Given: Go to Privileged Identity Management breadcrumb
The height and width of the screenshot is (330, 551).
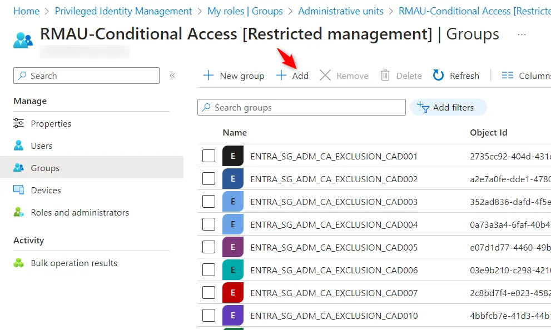Looking at the screenshot, I should click(x=123, y=11).
